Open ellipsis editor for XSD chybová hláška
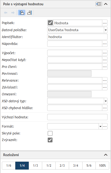Image resolution: width=111 pixels, height=173 pixels. tap(105, 108)
